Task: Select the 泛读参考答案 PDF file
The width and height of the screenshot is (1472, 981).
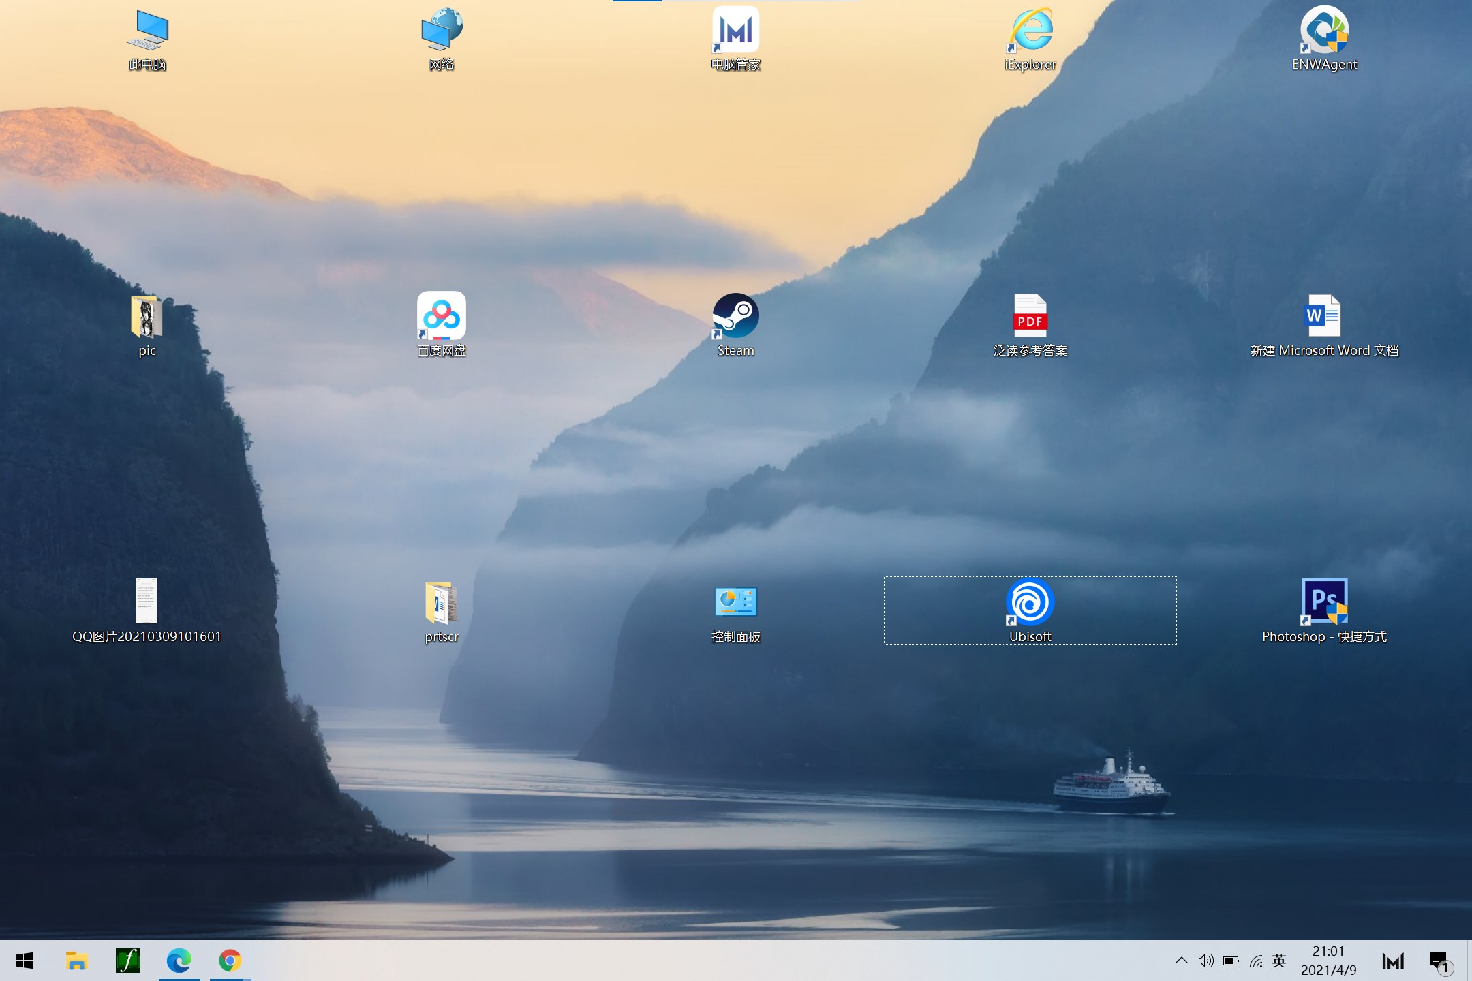Action: [1030, 317]
